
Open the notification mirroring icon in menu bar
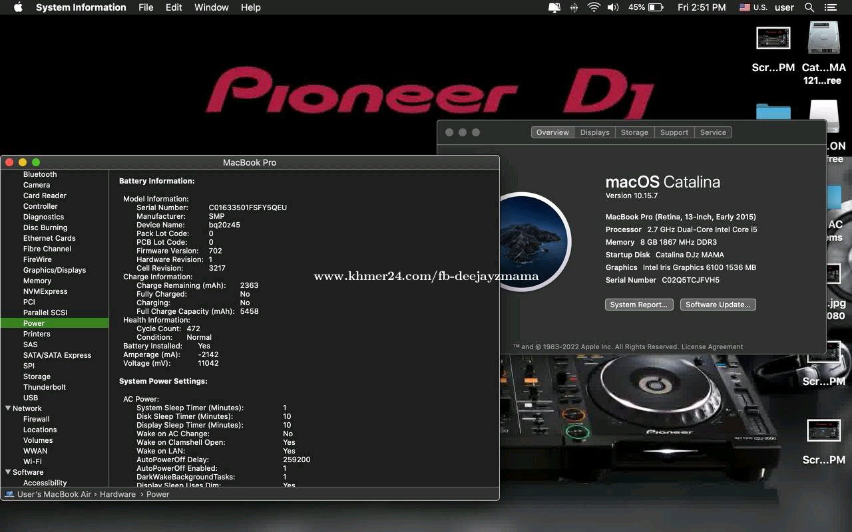coord(554,7)
